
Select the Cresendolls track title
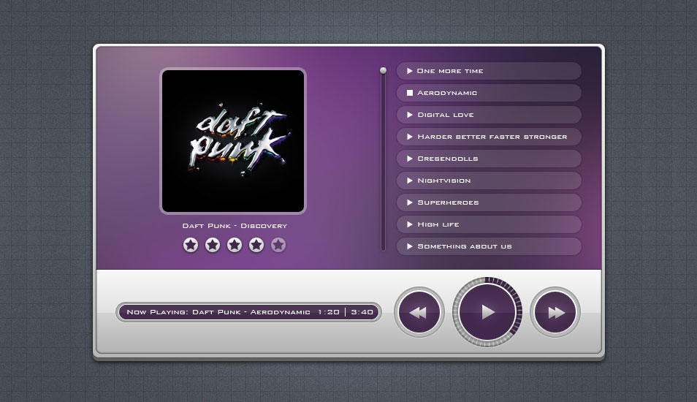point(448,159)
